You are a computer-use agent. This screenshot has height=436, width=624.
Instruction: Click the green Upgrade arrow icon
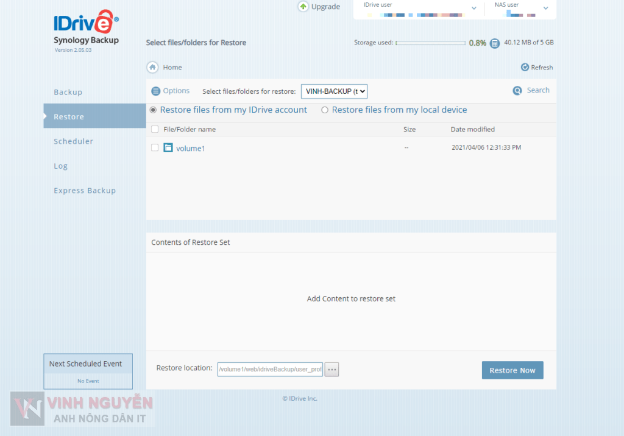pos(303,7)
